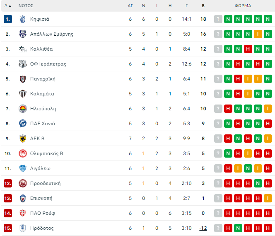The image size is (275, 236).
Task: Click the ΠΑΟ Ρουφ striped crest
Action: click(23, 213)
